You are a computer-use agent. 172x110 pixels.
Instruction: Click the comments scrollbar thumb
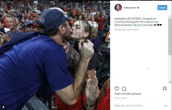coord(170,37)
